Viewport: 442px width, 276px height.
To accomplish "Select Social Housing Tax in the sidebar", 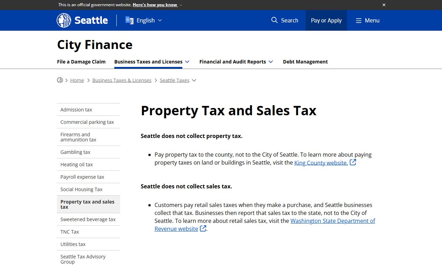I will 88,189.
